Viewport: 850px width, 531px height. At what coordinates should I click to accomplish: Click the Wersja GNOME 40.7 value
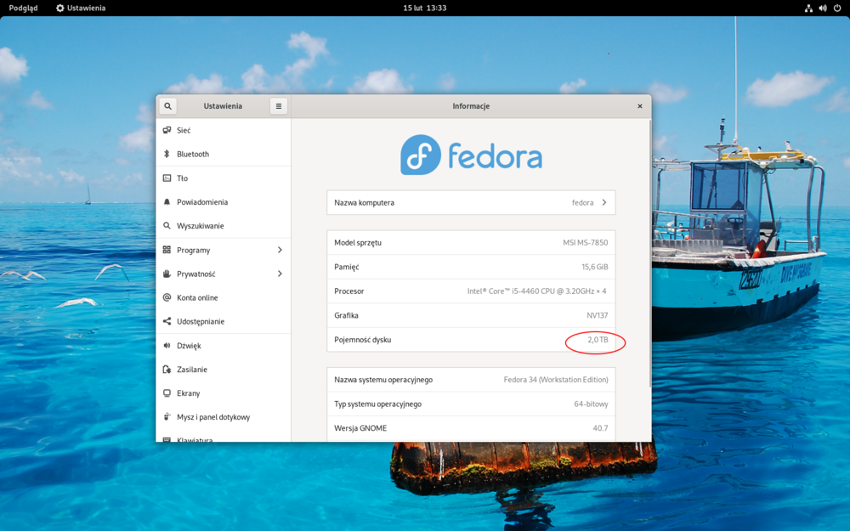coord(600,428)
